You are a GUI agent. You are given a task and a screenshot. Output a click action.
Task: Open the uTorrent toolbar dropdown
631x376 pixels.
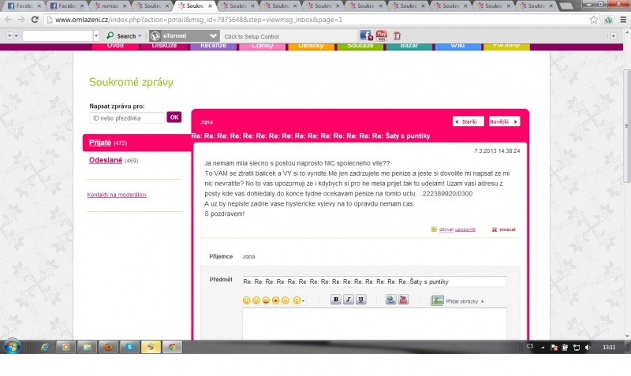[213, 35]
